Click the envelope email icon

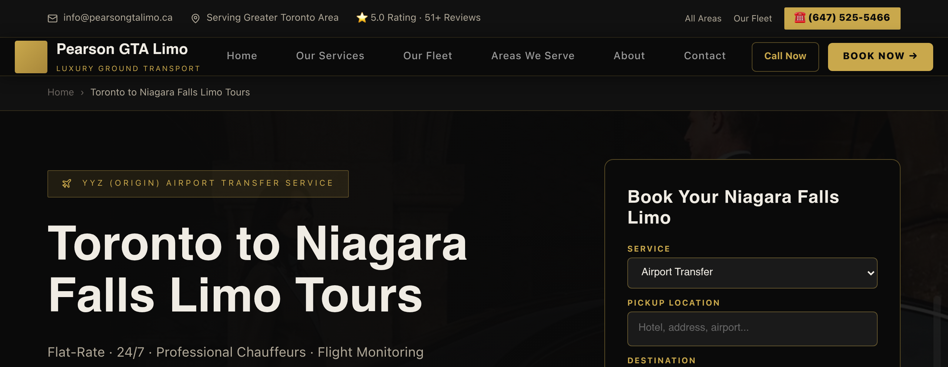[x=53, y=18]
